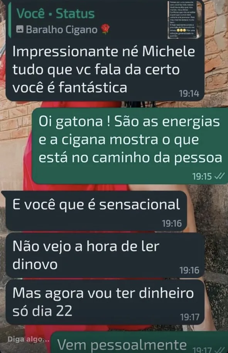The width and height of the screenshot is (228, 353).
Task: Tap the rose emoji in the quoted status
Action: (105, 29)
